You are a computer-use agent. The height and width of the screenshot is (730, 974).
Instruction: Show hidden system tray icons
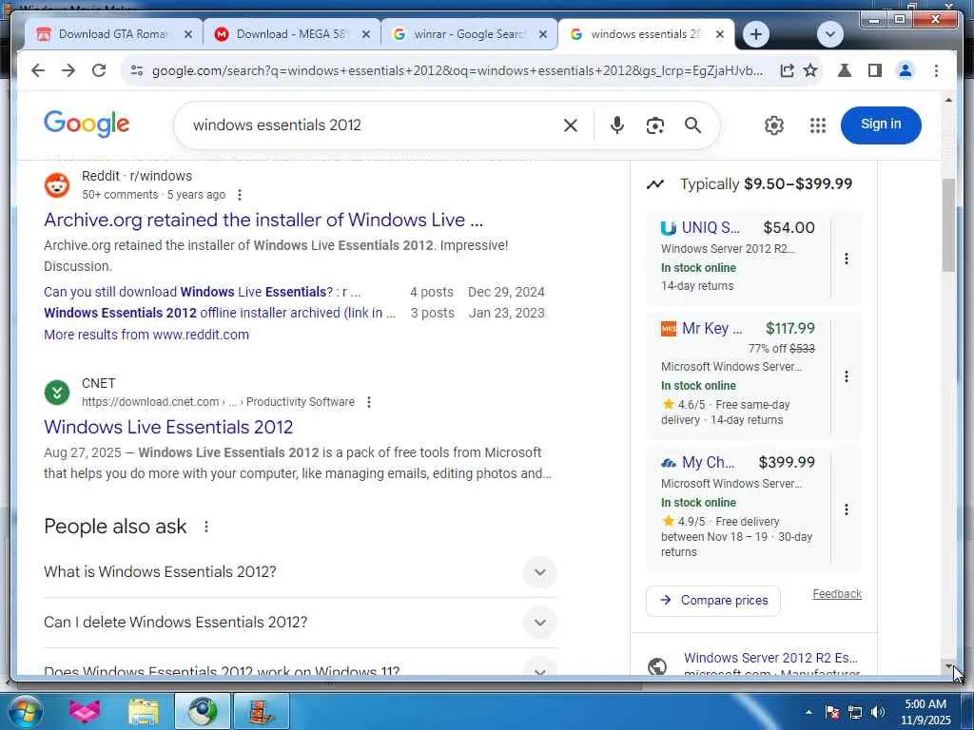click(x=808, y=712)
